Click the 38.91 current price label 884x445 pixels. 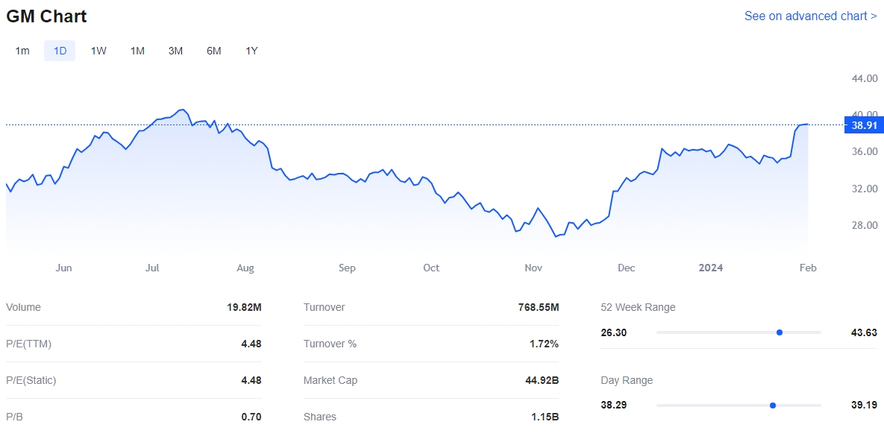[x=863, y=125]
